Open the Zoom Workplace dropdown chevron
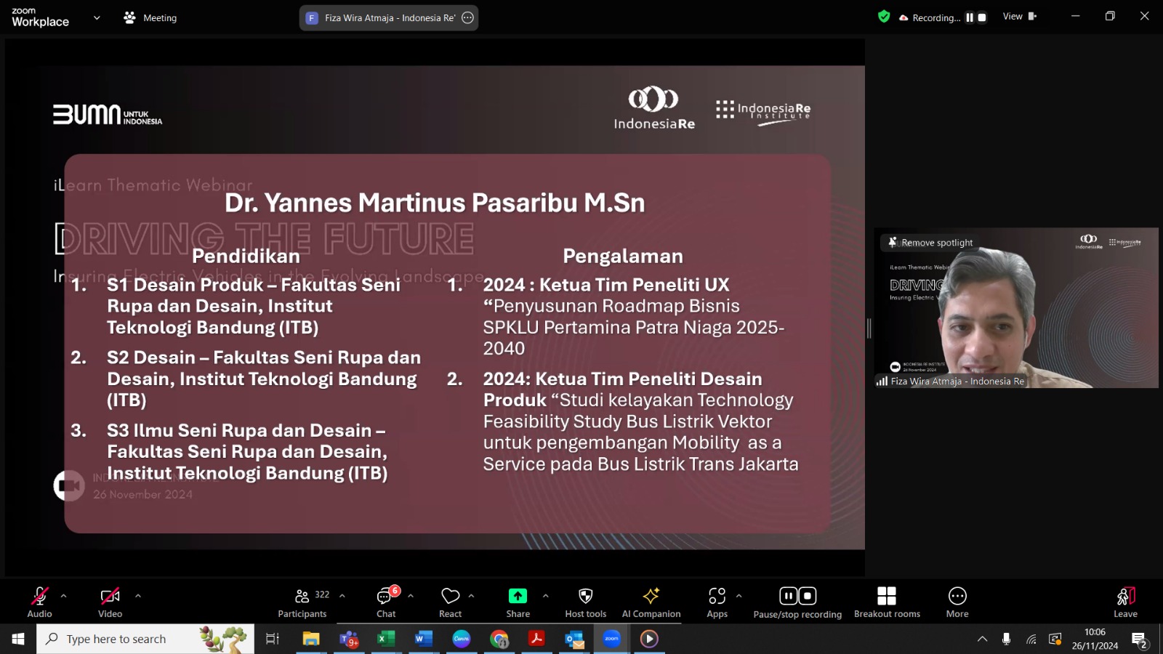This screenshot has width=1163, height=654. click(97, 18)
